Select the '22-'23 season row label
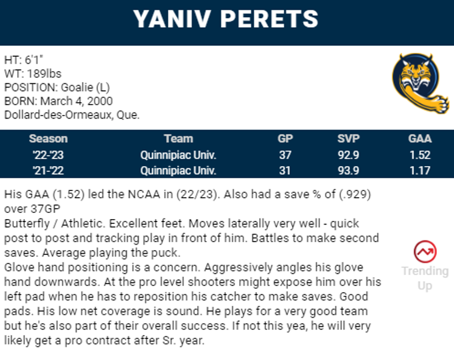This screenshot has height=348, width=454. coord(48,155)
